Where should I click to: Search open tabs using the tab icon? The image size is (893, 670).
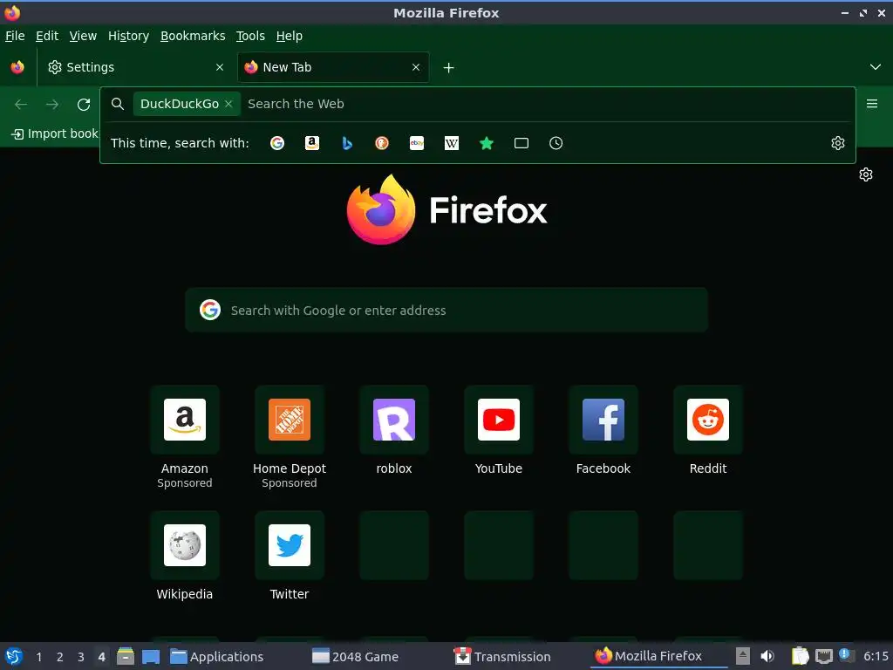coord(521,143)
